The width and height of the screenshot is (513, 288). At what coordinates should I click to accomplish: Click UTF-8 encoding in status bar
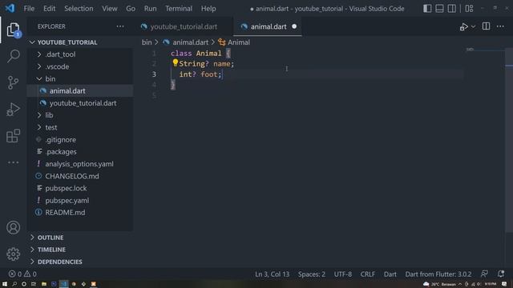coord(343,274)
